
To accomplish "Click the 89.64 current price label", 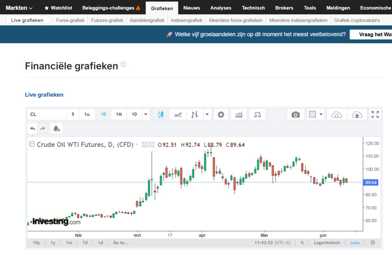I will coord(370,183).
